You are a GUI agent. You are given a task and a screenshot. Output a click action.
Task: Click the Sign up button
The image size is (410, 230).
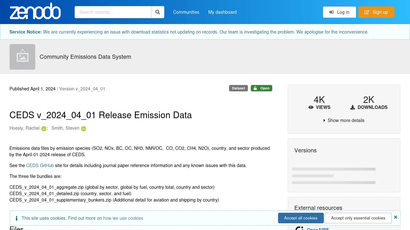pos(376,12)
